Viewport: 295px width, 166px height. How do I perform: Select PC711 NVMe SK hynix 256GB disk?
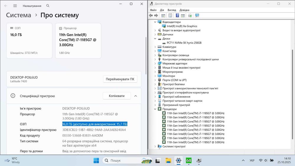coord(184,43)
